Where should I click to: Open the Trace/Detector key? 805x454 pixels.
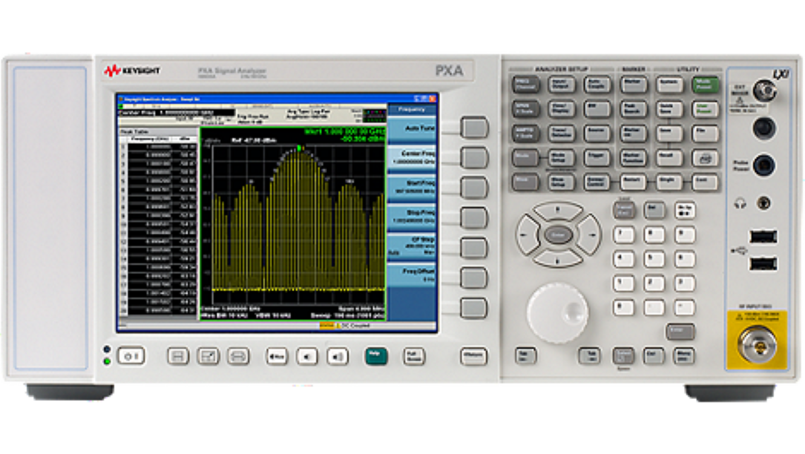562,134
